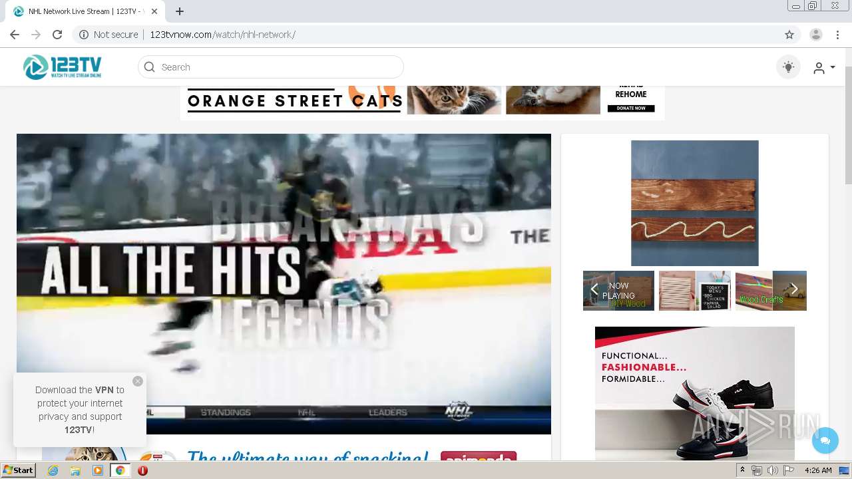The height and width of the screenshot is (479, 852).
Task: Click the clock showing 4:26 AM
Action: click(x=818, y=470)
